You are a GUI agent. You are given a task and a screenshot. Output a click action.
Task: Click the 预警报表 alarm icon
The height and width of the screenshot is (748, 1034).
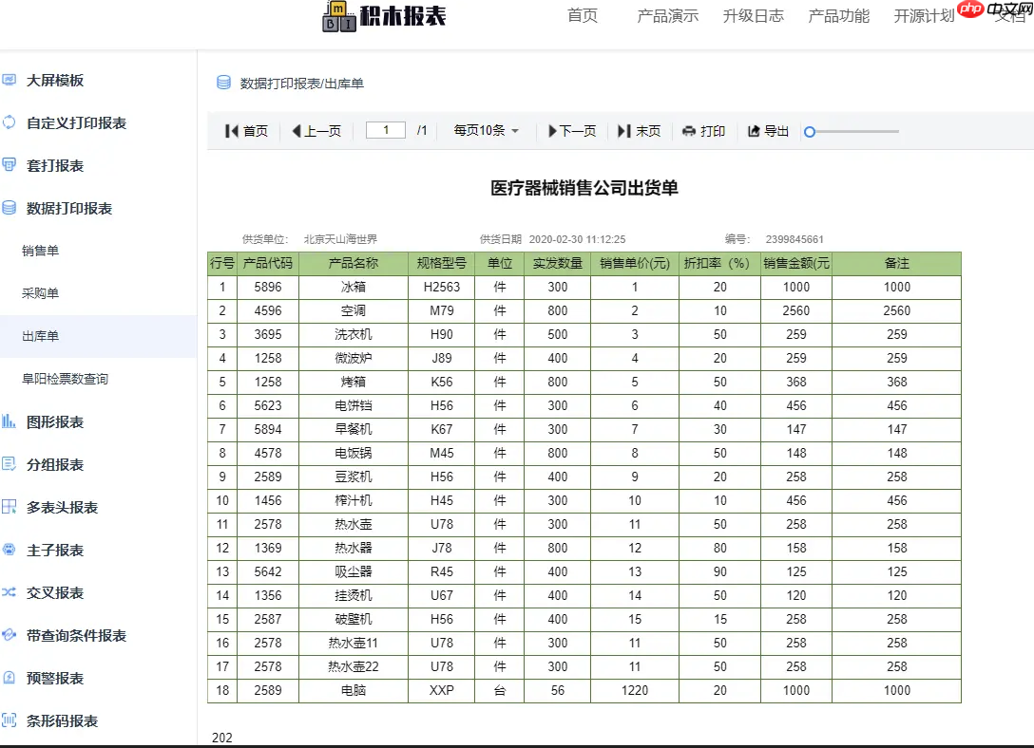pos(10,678)
